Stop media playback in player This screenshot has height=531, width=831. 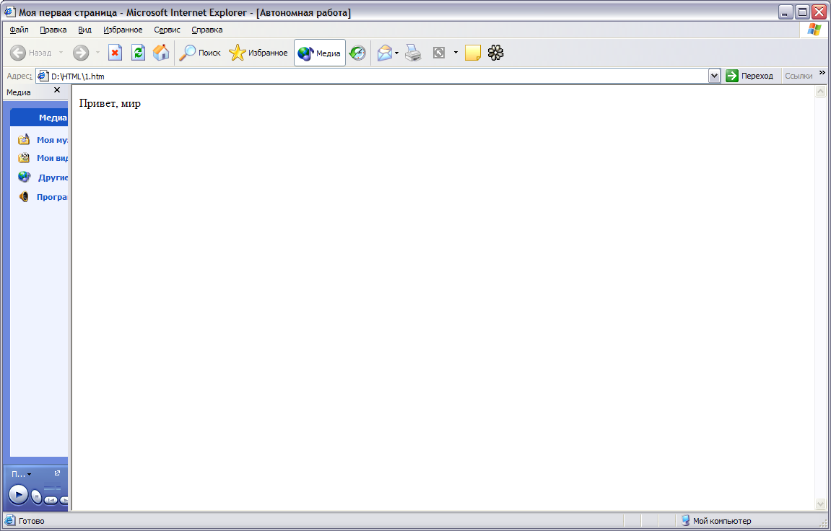(x=36, y=496)
